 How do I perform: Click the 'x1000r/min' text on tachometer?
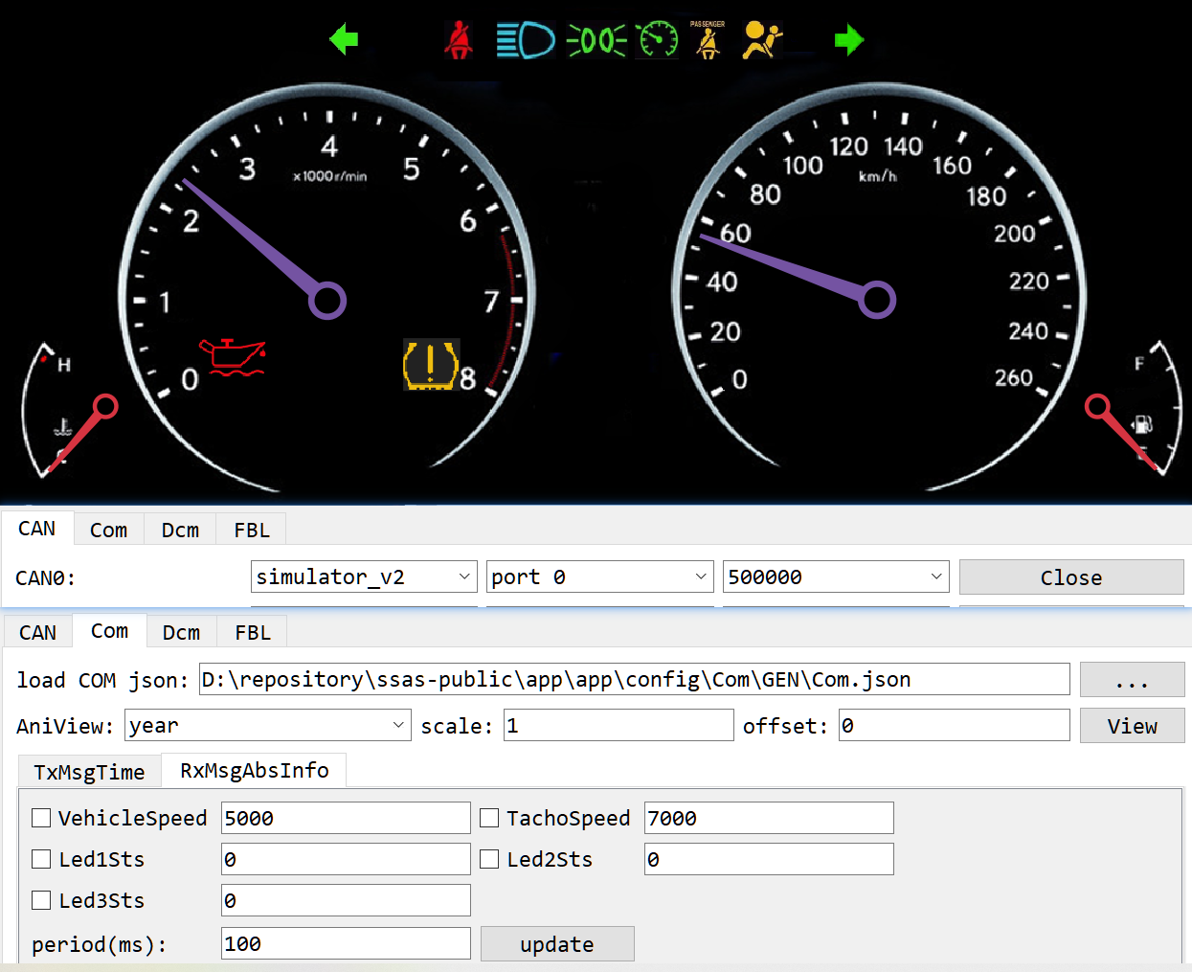329,176
